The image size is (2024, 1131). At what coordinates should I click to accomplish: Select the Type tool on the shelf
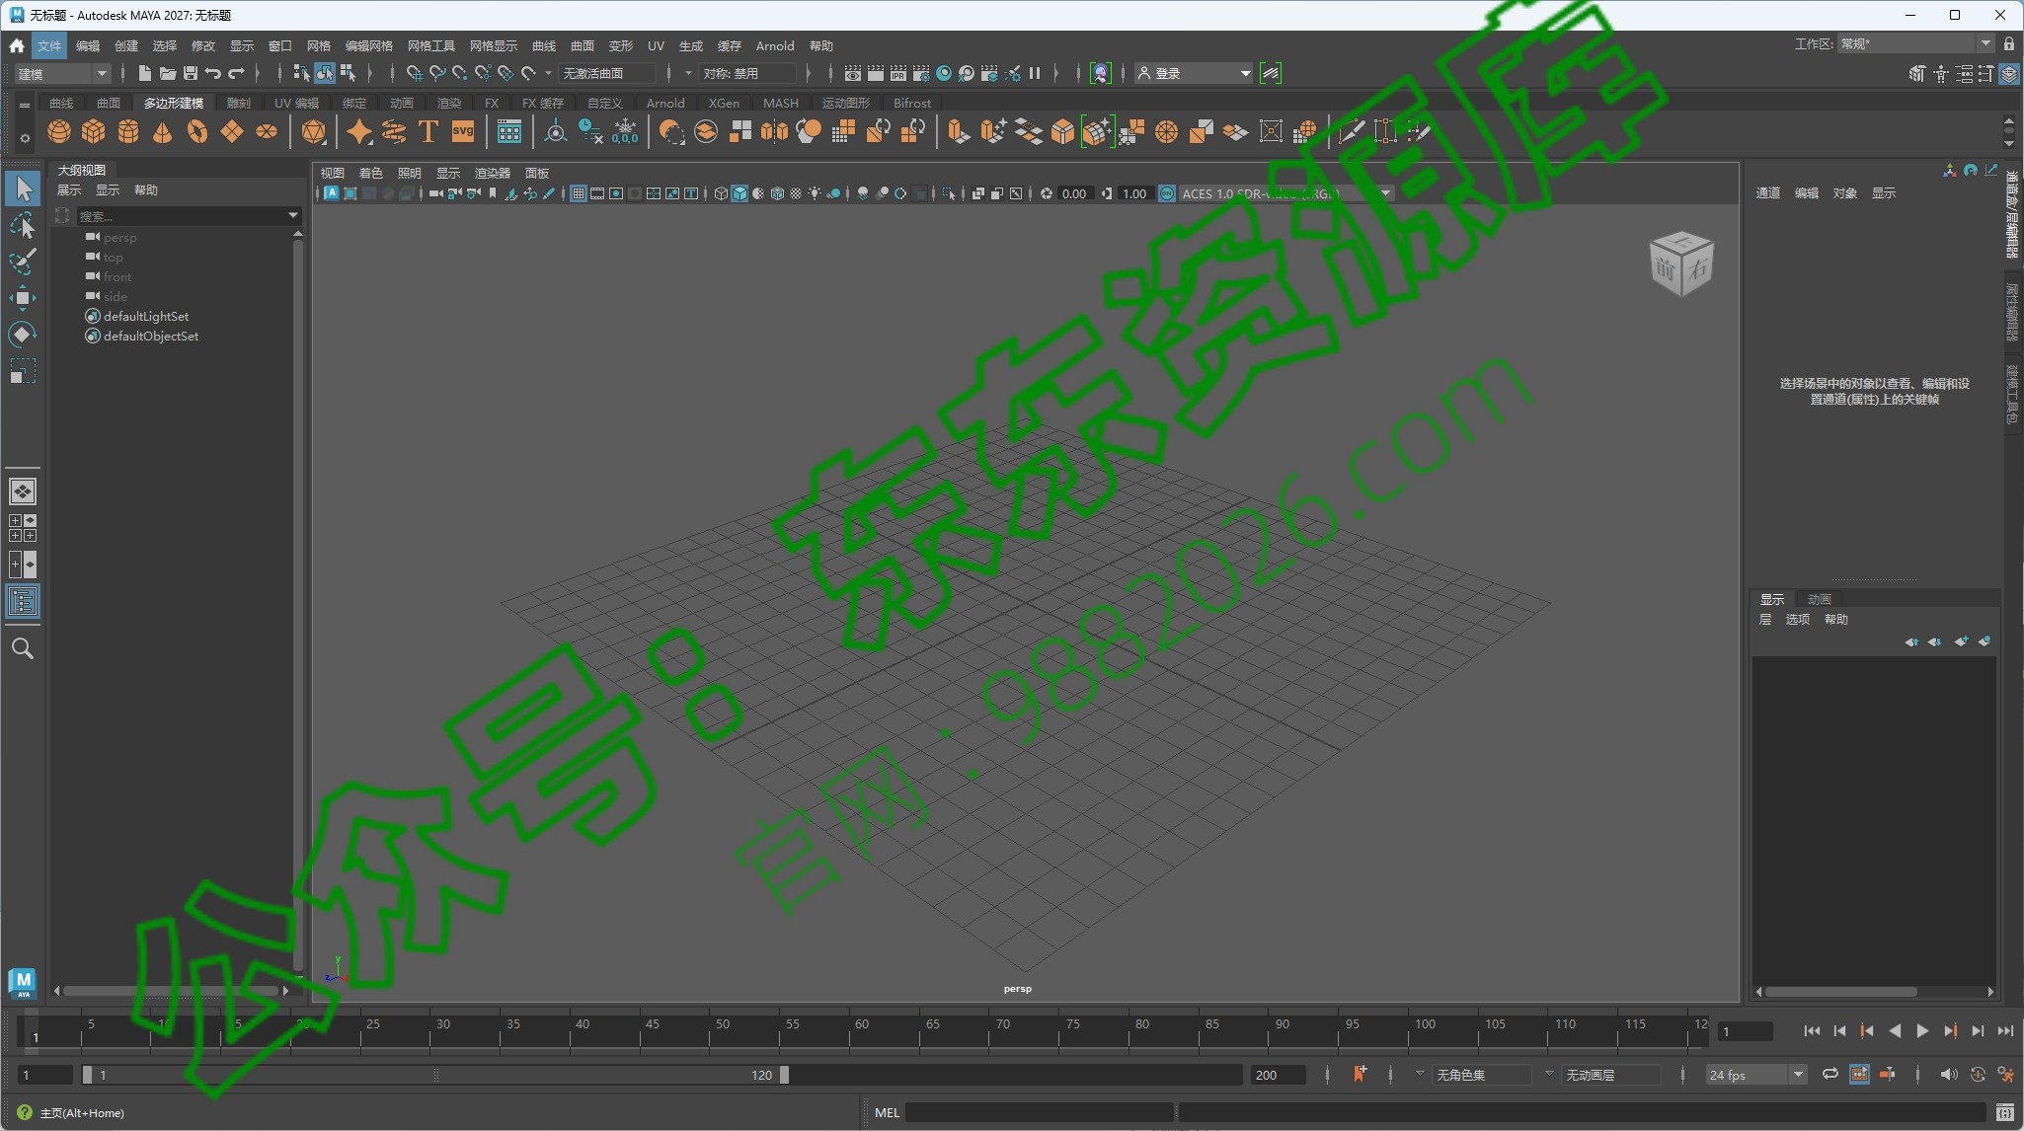(428, 131)
